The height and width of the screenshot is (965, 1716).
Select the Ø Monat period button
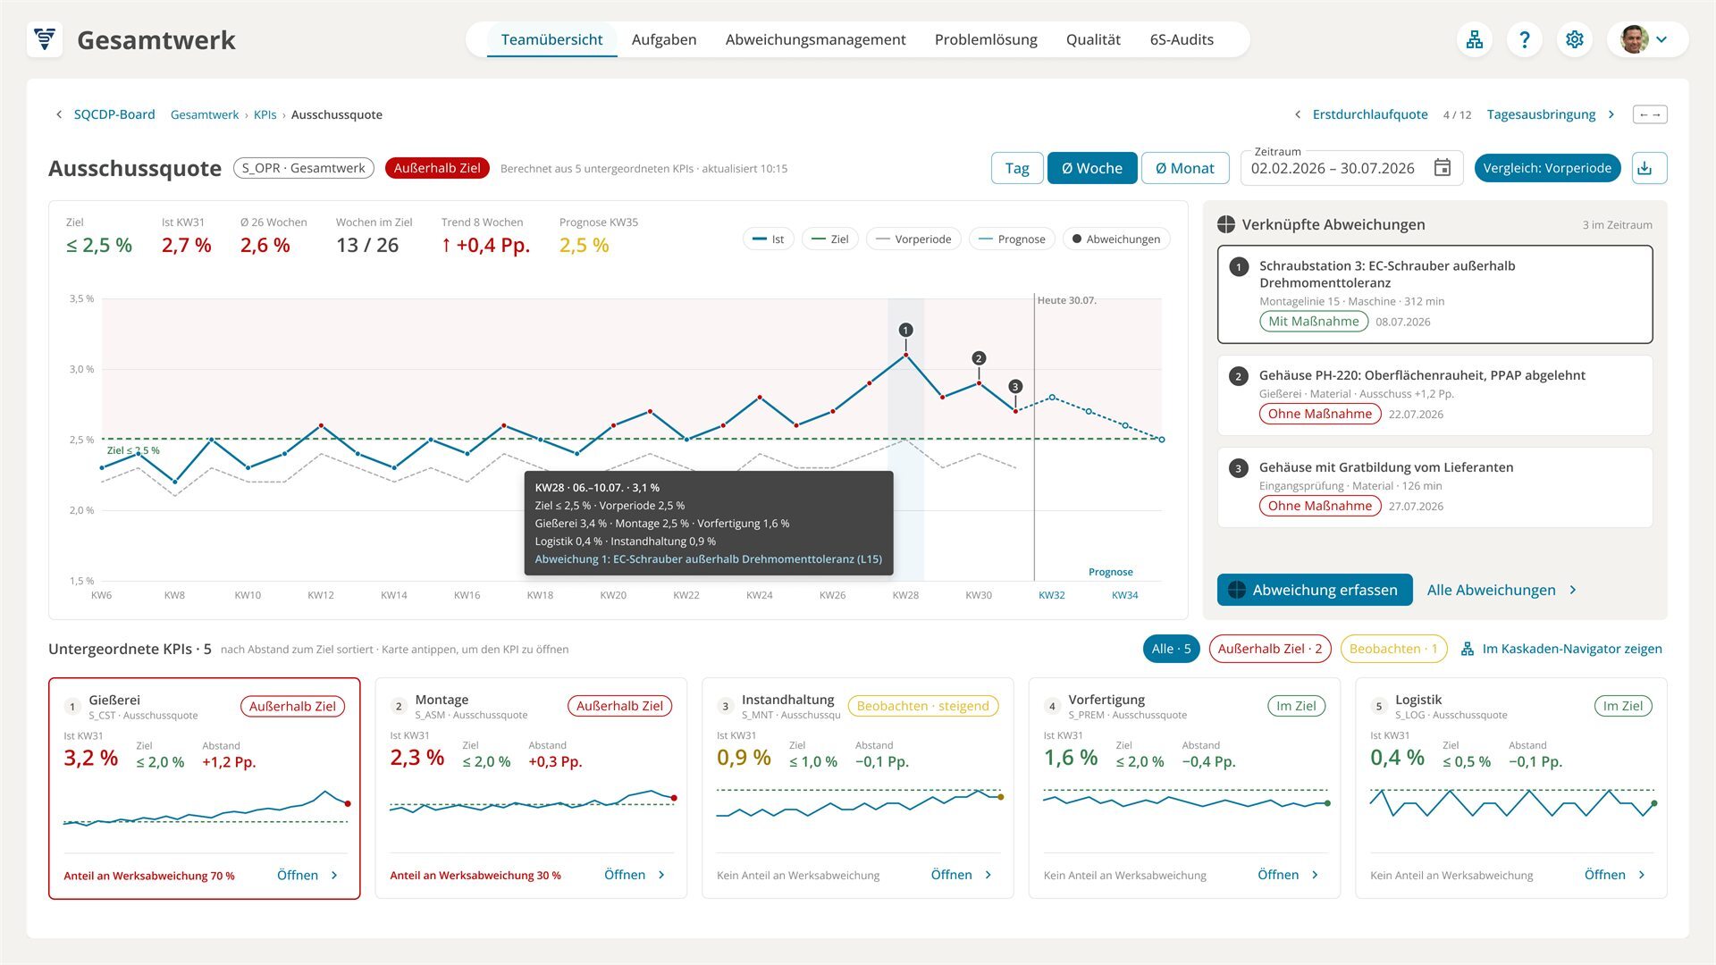[1185, 168]
